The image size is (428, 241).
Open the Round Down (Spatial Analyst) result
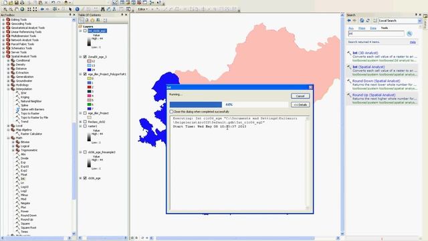[x=376, y=81]
